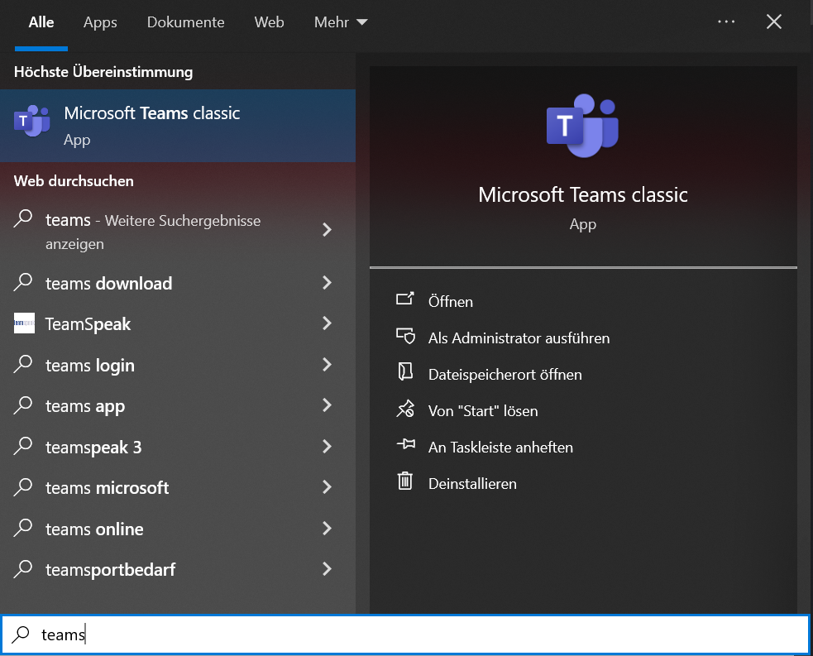
Task: Select Dateispeicherort öffnen
Action: coord(505,375)
